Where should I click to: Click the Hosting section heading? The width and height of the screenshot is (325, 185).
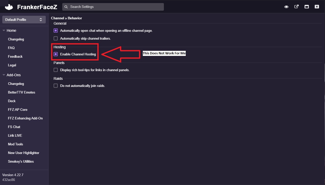click(60, 47)
